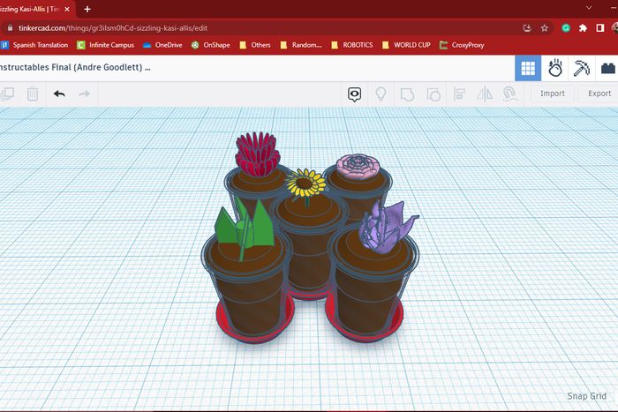Open the ROBOTICS bookmarks folder
618x412 pixels.
pos(352,44)
